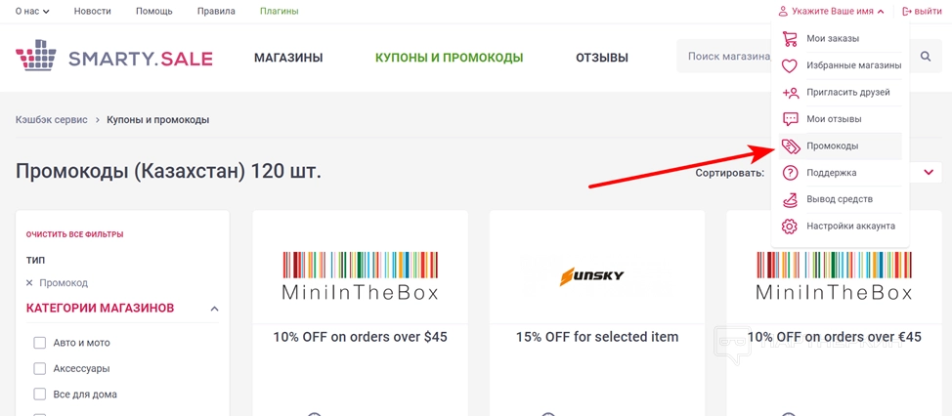Check the 'Все для дома' filter
Viewport: 952px width, 416px height.
tap(40, 395)
